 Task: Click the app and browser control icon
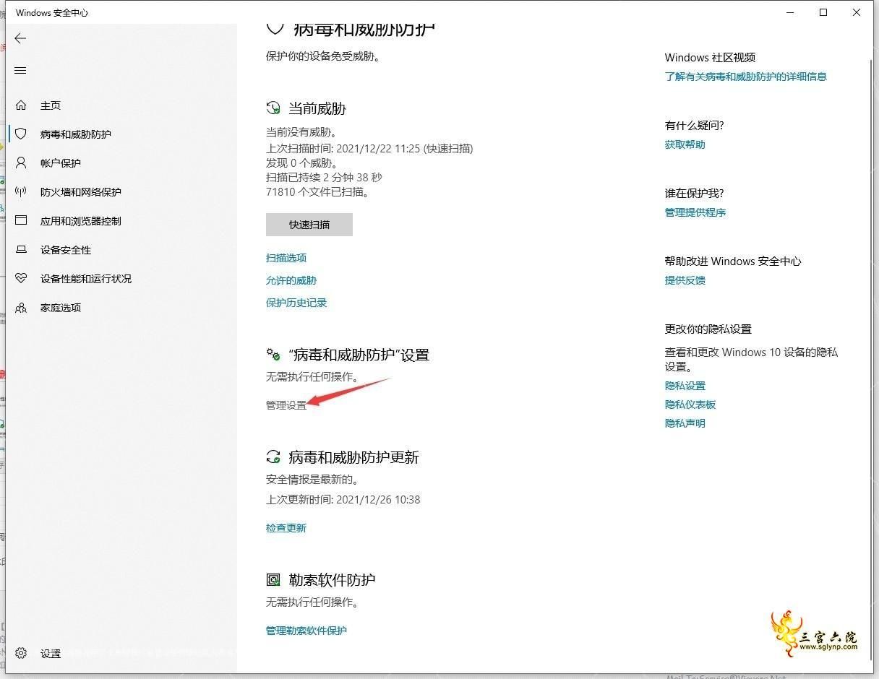point(21,220)
